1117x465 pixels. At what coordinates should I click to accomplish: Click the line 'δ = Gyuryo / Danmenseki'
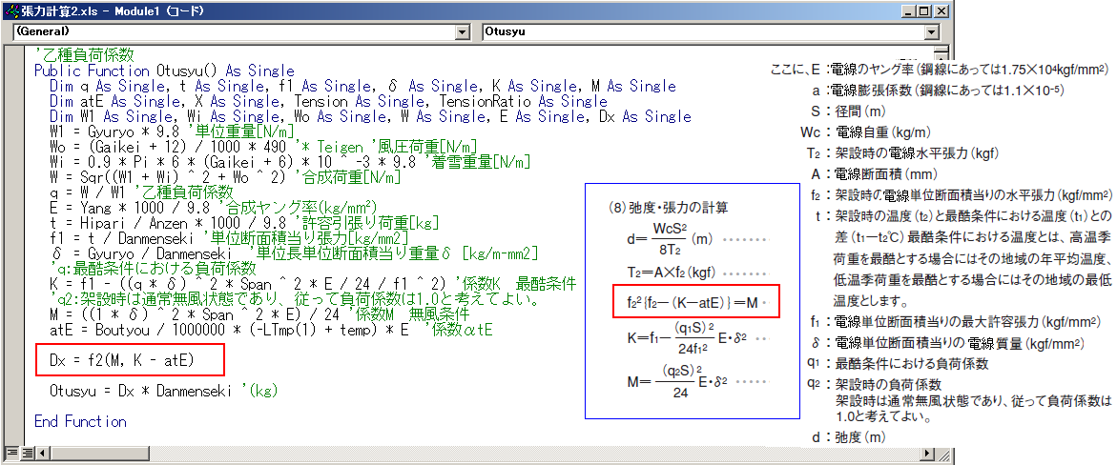coord(294,253)
